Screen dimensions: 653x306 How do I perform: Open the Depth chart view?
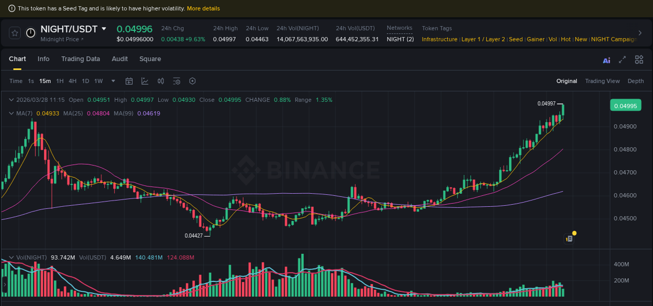[x=636, y=81]
